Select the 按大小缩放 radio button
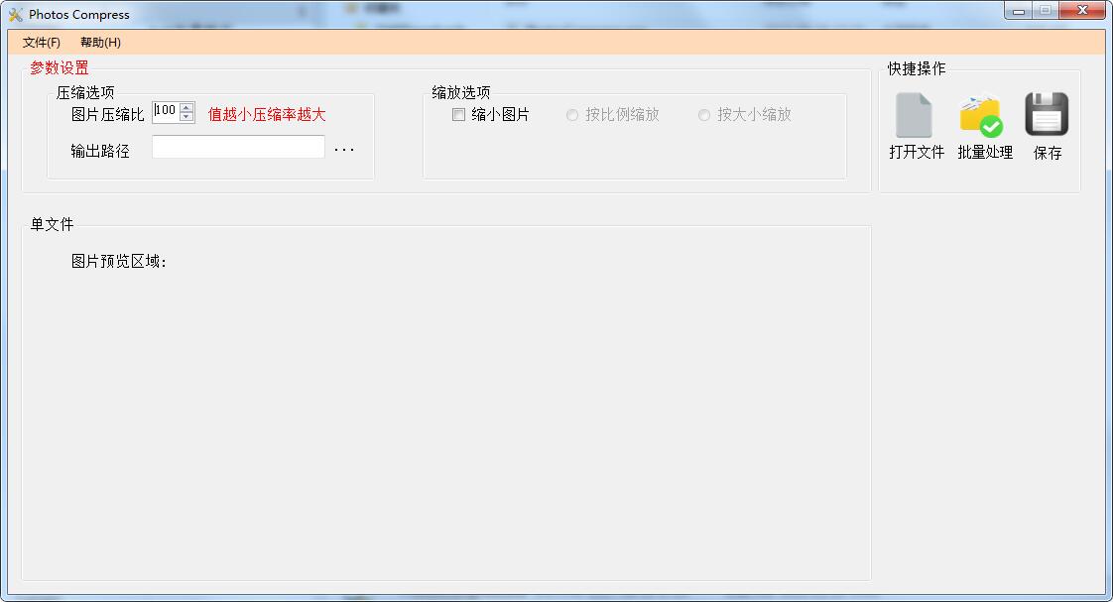Screen dimensions: 1113x602 (704, 115)
